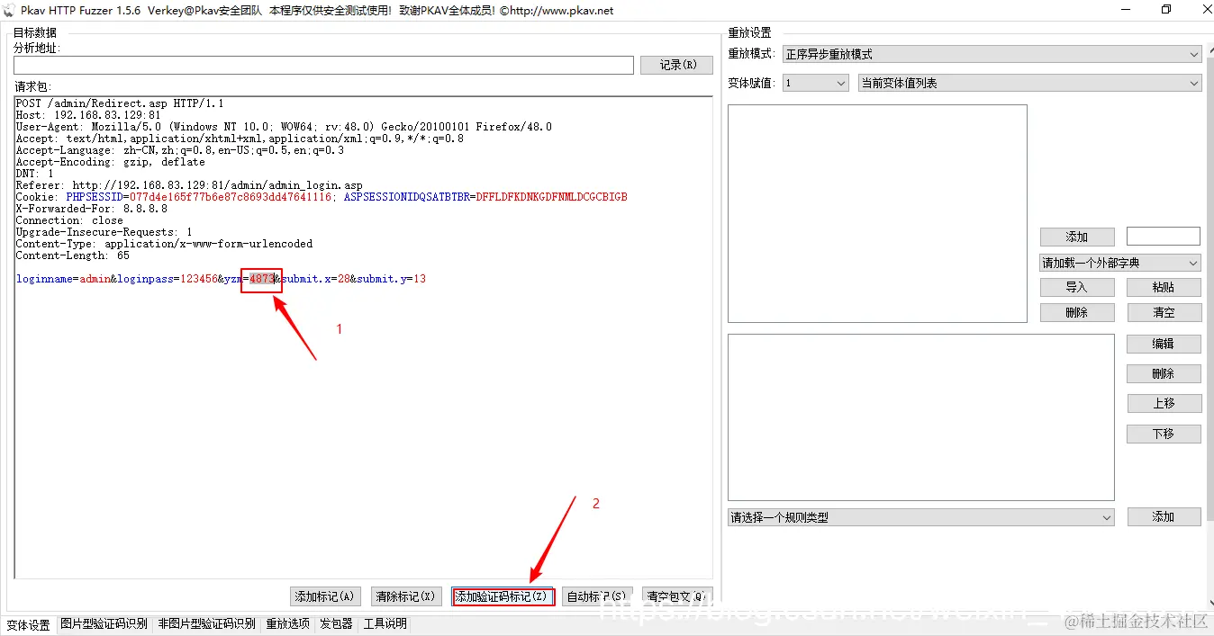1214x636 pixels.
Task: Click the PHPSESSID cookie value text
Action: click(x=231, y=197)
